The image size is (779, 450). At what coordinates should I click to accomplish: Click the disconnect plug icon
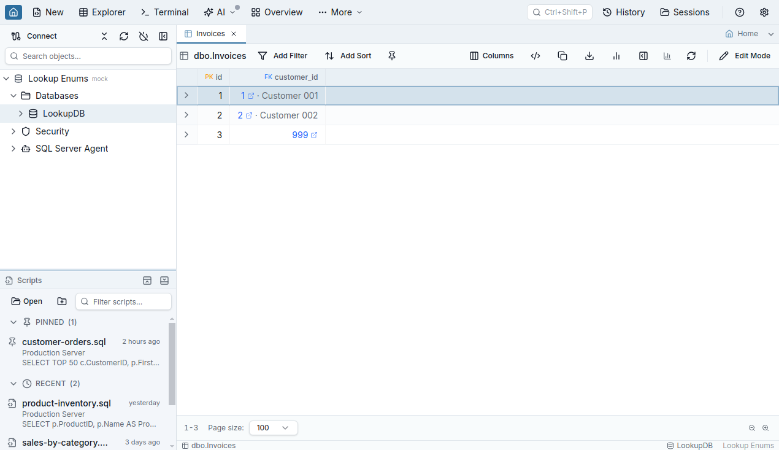click(x=144, y=36)
